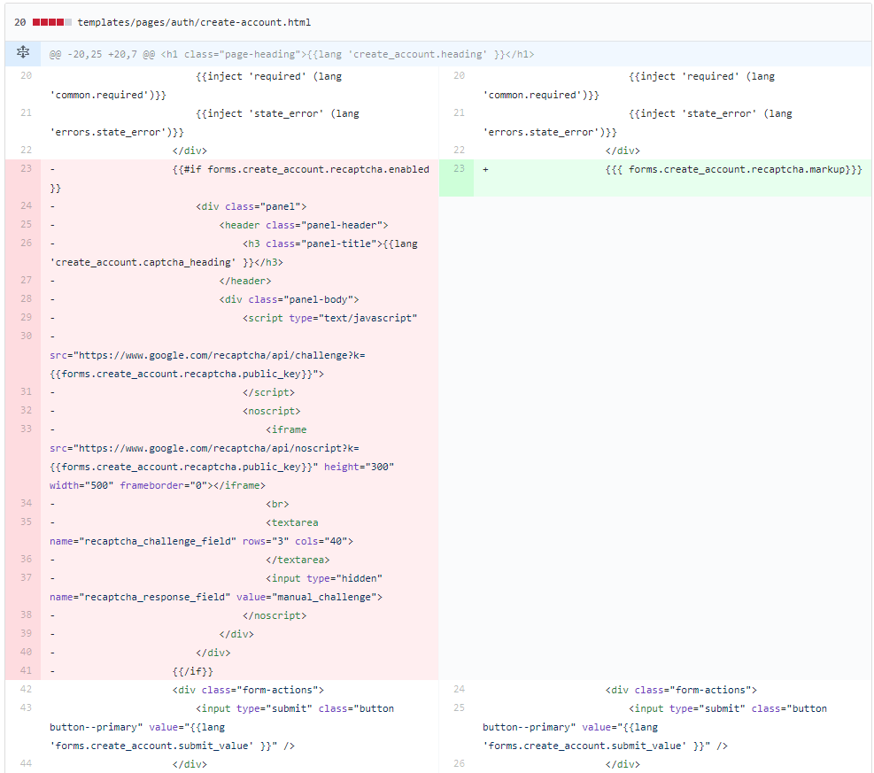
Task: Select left line number 21
Action: (27, 112)
